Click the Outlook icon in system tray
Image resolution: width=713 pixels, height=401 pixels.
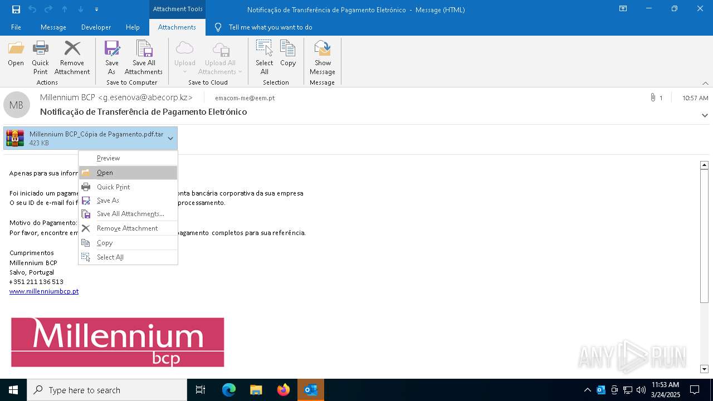click(x=601, y=390)
